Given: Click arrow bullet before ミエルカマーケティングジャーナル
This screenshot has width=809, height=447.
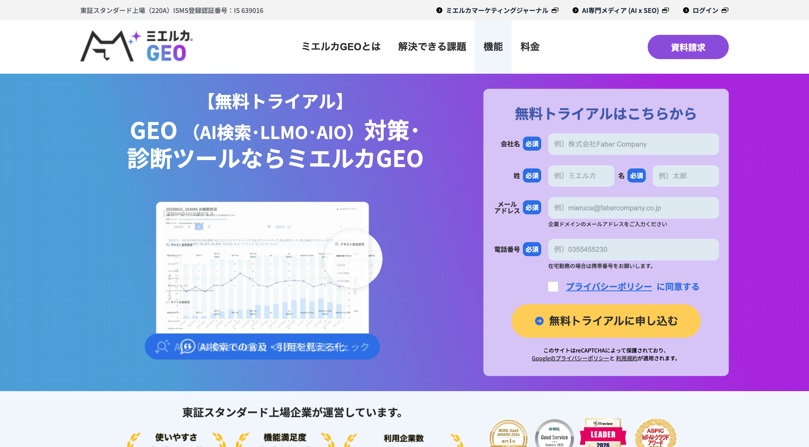Looking at the screenshot, I should coord(439,10).
